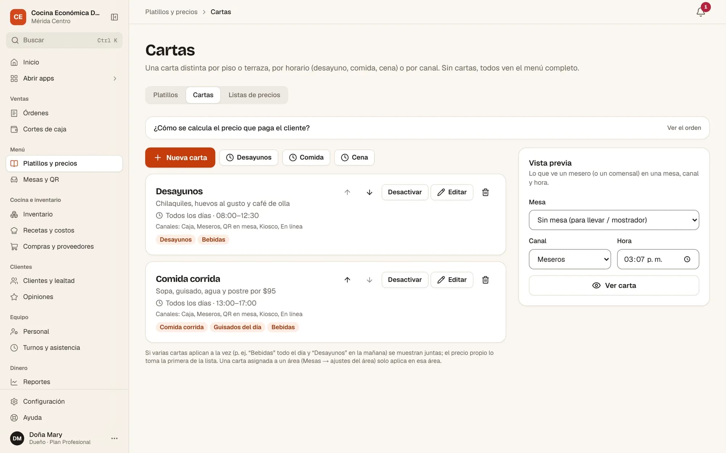Select the Cartas tab
Image resolution: width=726 pixels, height=453 pixels.
(x=203, y=95)
